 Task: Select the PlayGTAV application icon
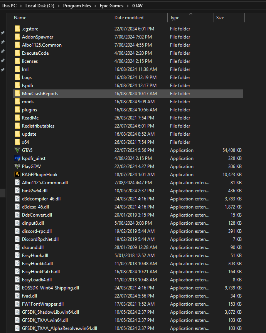[17, 166]
